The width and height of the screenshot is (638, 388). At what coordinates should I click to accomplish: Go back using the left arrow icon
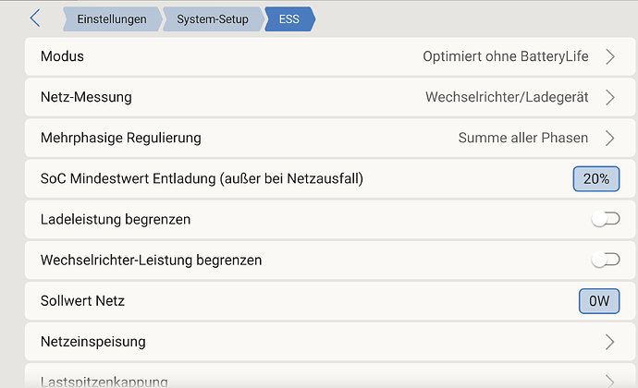point(35,18)
